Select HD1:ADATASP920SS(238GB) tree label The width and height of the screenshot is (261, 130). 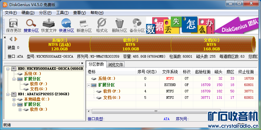[43, 94]
